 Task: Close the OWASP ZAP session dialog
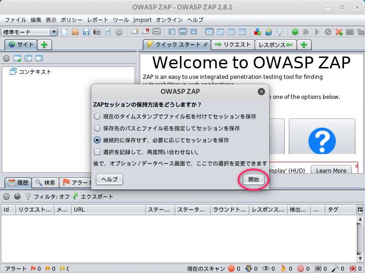(x=261, y=92)
